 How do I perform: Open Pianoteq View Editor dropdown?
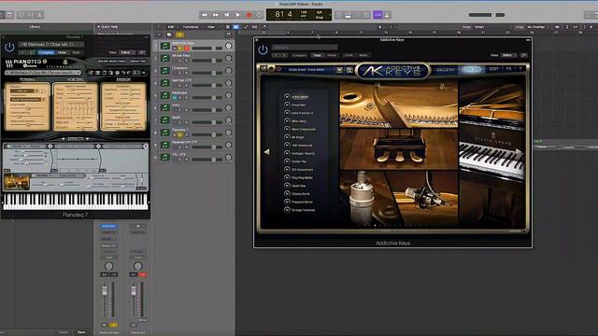click(127, 52)
